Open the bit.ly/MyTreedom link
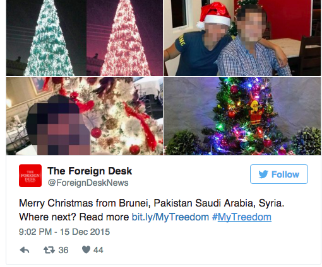Image resolution: width=322 pixels, height=267 pixels. pyautogui.click(x=170, y=217)
